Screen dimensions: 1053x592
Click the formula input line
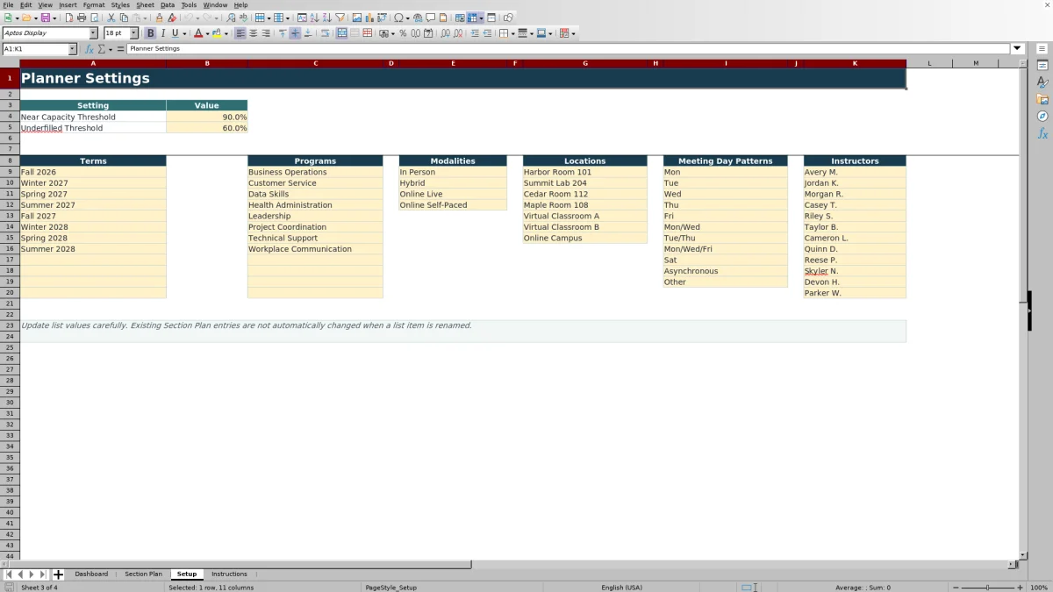coord(569,49)
